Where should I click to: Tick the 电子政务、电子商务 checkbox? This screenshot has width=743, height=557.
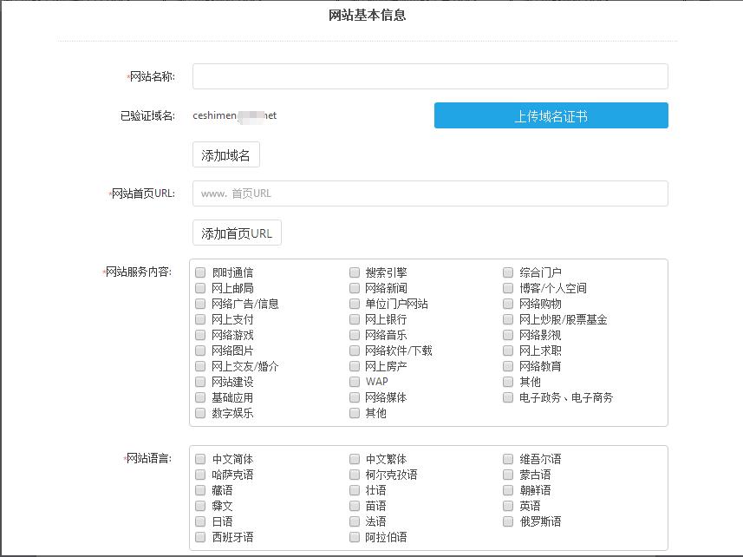click(508, 397)
